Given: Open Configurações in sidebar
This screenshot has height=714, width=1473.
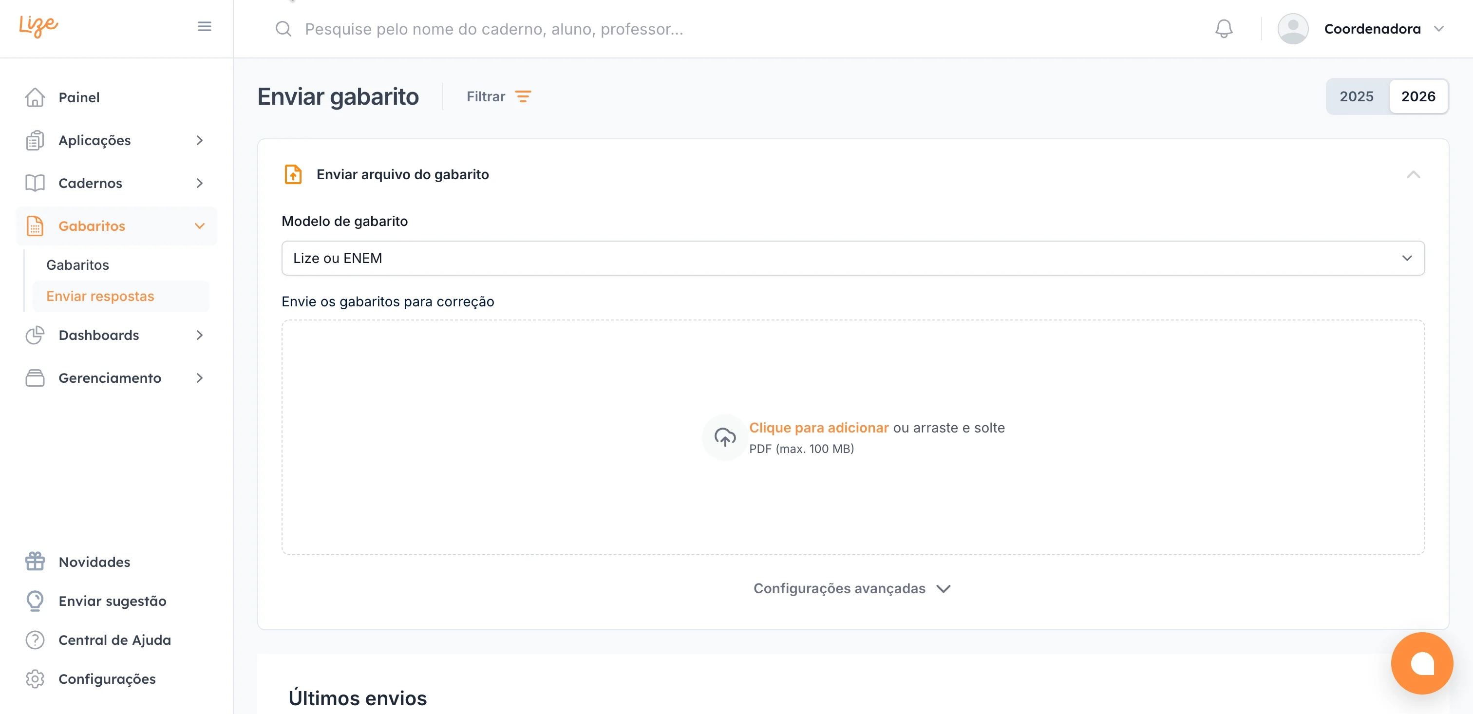Looking at the screenshot, I should 107,678.
